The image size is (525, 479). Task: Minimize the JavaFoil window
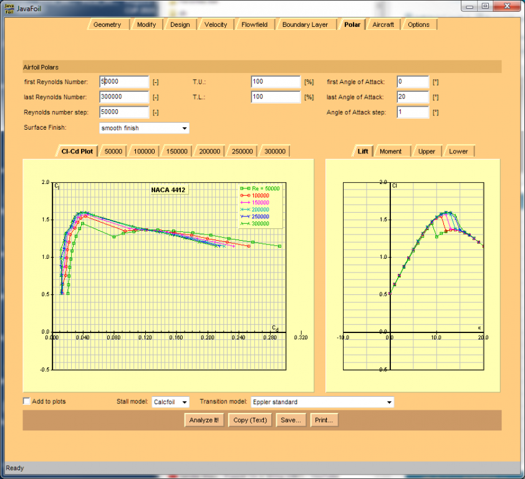470,6
